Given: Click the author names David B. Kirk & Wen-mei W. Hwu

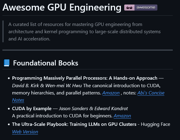Looking at the screenshot, I should tap(47, 86).
